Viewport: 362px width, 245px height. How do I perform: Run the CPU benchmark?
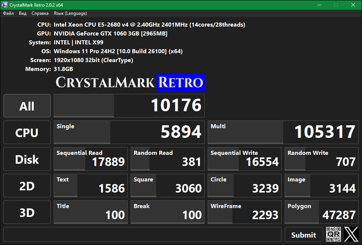(x=27, y=133)
